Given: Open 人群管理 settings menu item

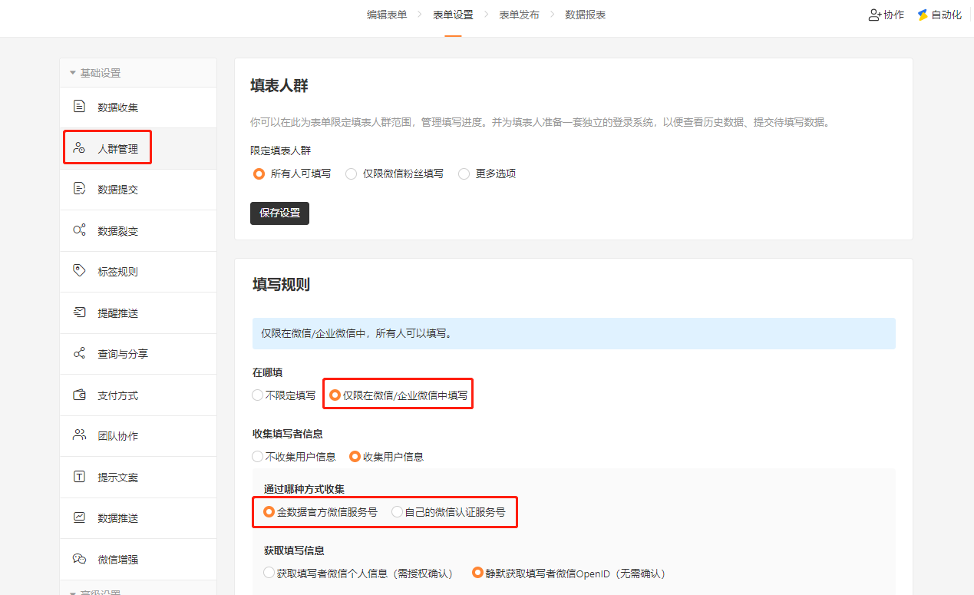Looking at the screenshot, I should [x=138, y=148].
